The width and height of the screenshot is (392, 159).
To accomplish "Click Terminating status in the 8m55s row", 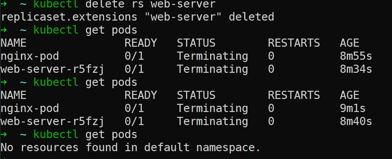I will (212, 56).
